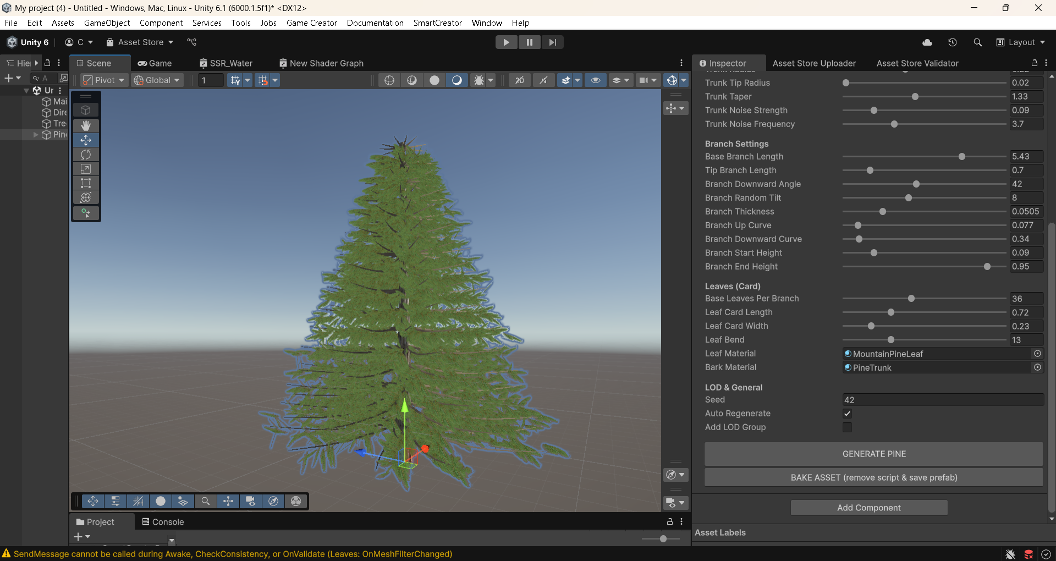Expand the Pine object in Hierarchy
1056x561 pixels.
[x=36, y=134]
